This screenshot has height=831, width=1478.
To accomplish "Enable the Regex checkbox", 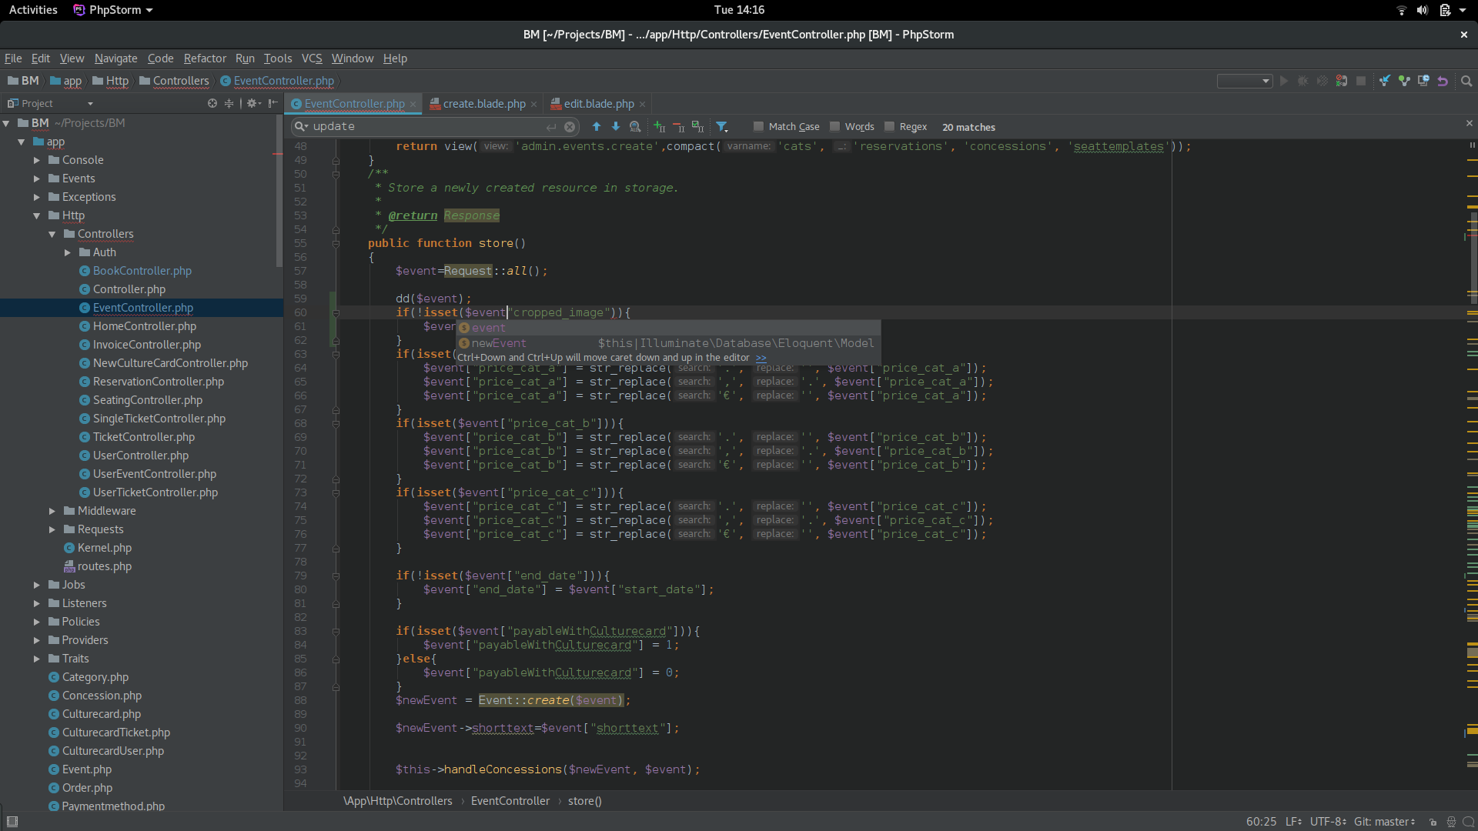I will (x=889, y=126).
